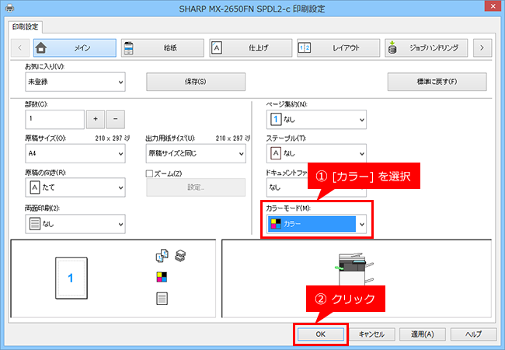Open the ステープル dropdown
505x350 pixels.
316,153
